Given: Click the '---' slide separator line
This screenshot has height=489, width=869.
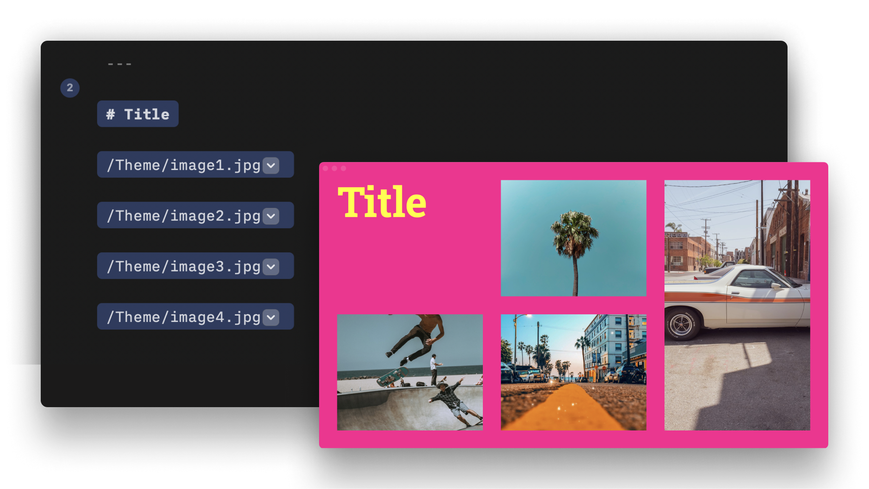Looking at the screenshot, I should tap(120, 64).
